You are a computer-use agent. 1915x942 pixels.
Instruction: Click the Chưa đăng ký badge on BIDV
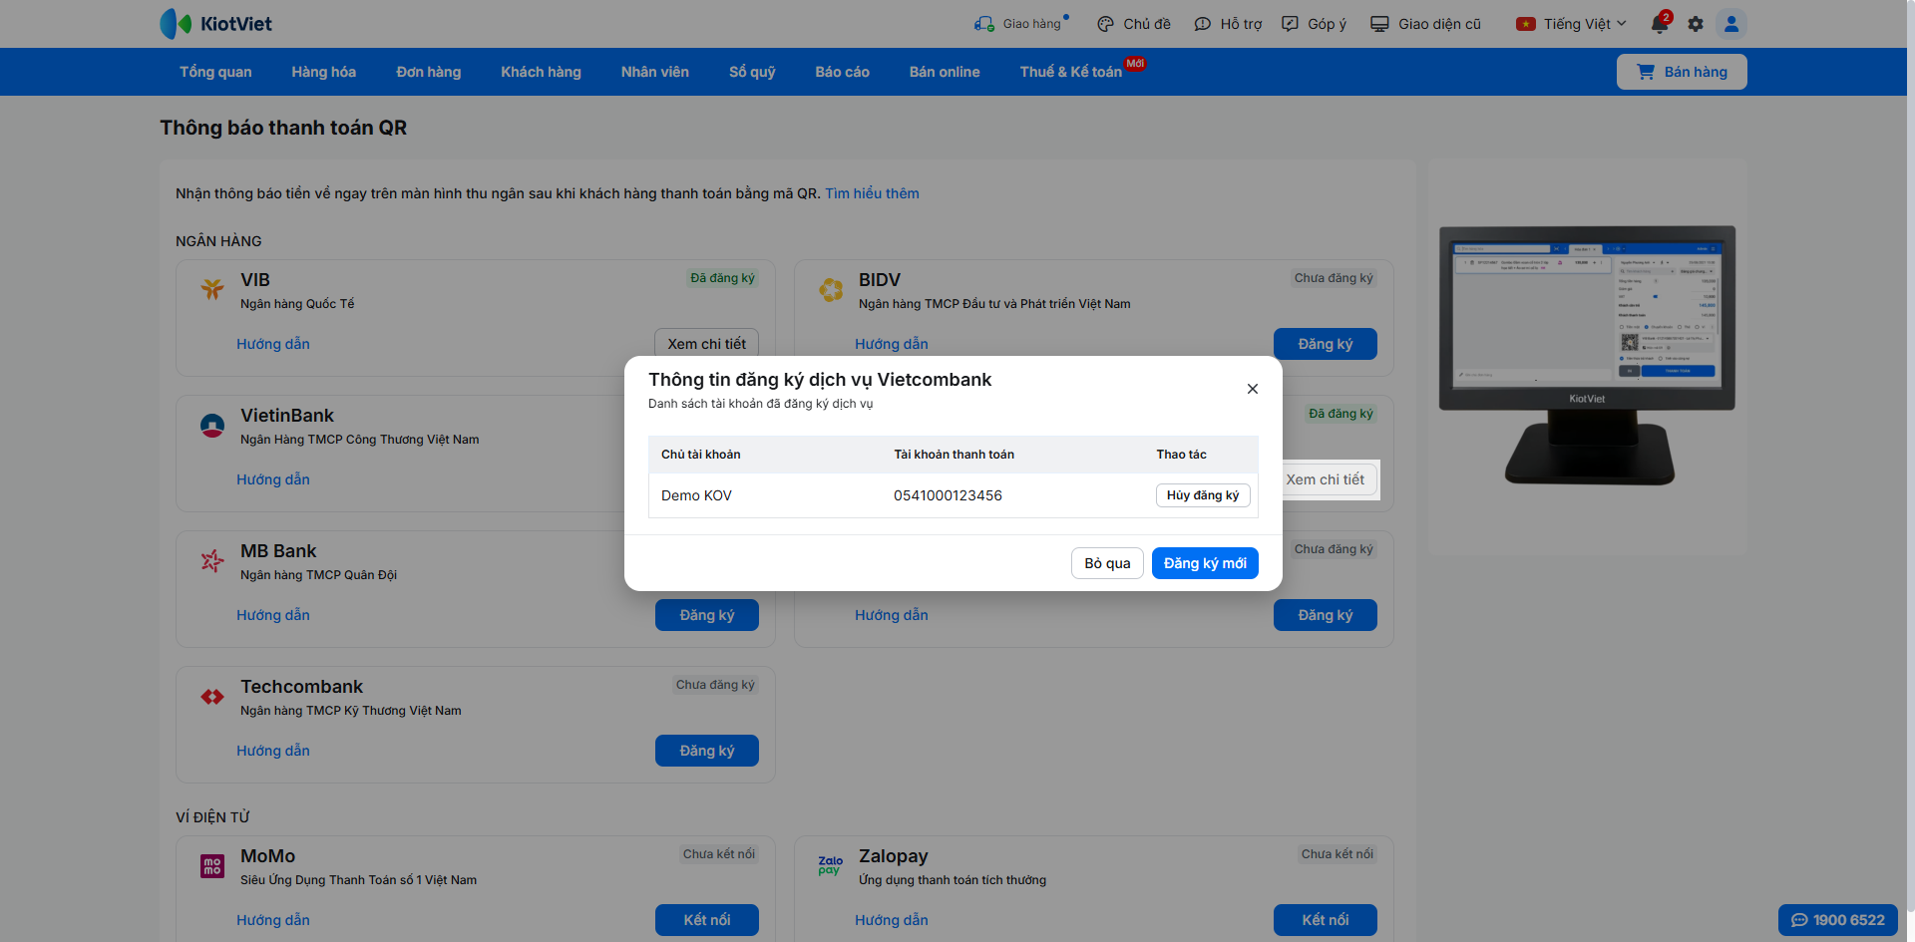pyautogui.click(x=1334, y=278)
